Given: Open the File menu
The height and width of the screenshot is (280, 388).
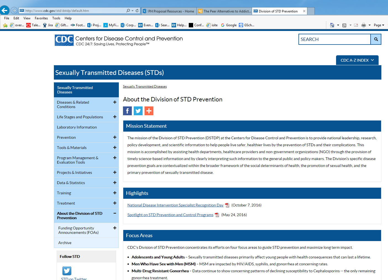Looking at the screenshot, I should point(7,18).
